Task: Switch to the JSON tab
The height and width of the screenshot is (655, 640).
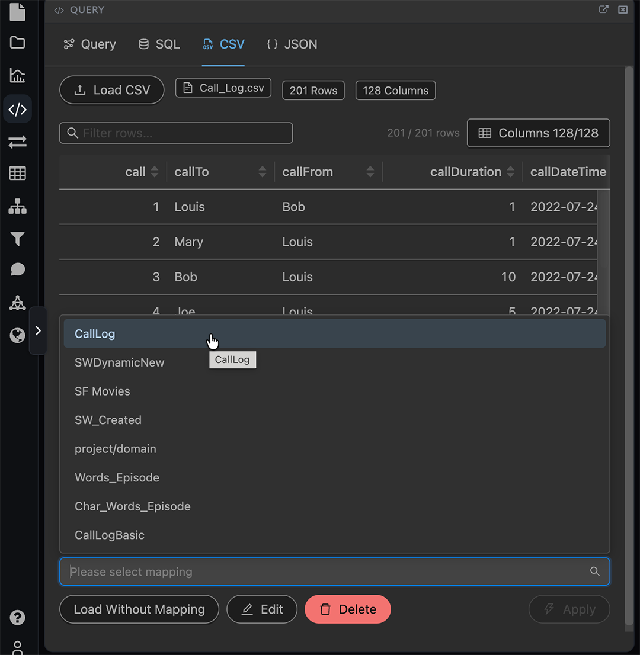Action: click(x=292, y=44)
